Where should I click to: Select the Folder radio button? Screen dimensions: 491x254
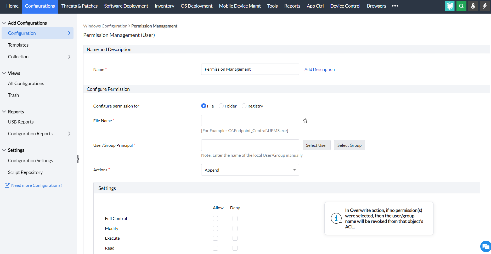(221, 106)
